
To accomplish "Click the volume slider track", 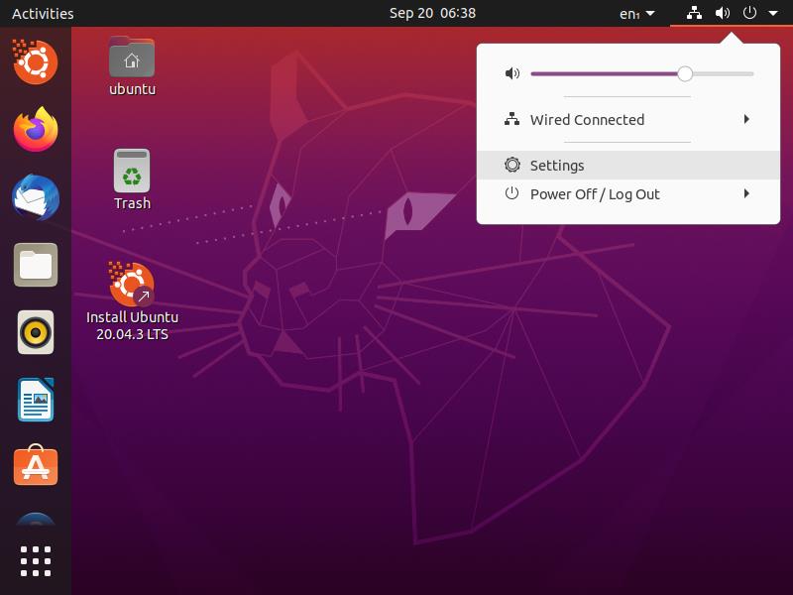I will (605, 74).
